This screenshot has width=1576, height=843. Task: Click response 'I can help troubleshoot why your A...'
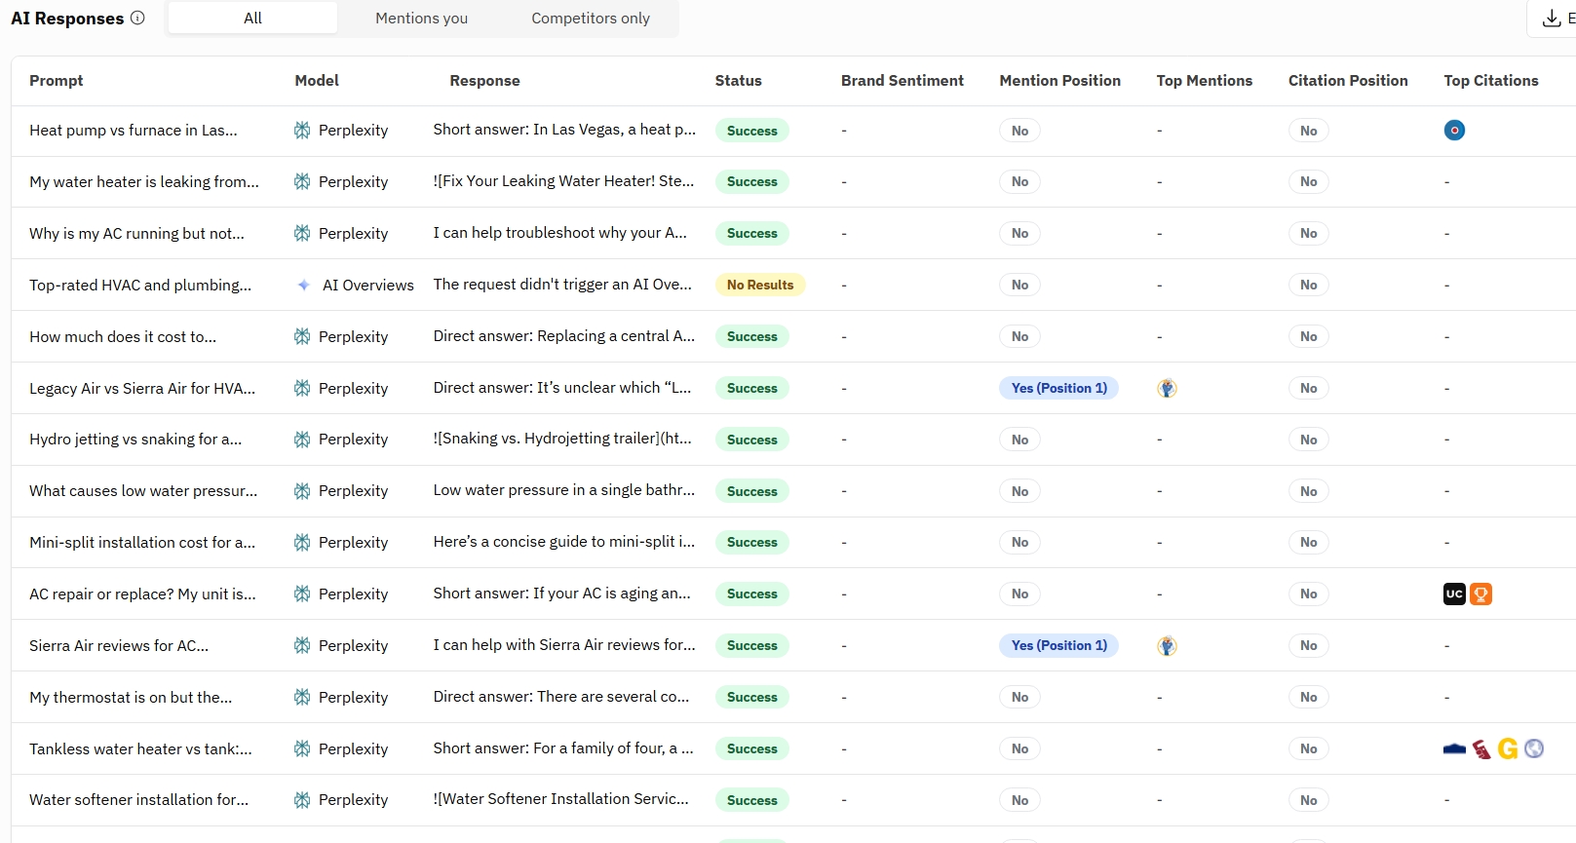coord(559,233)
